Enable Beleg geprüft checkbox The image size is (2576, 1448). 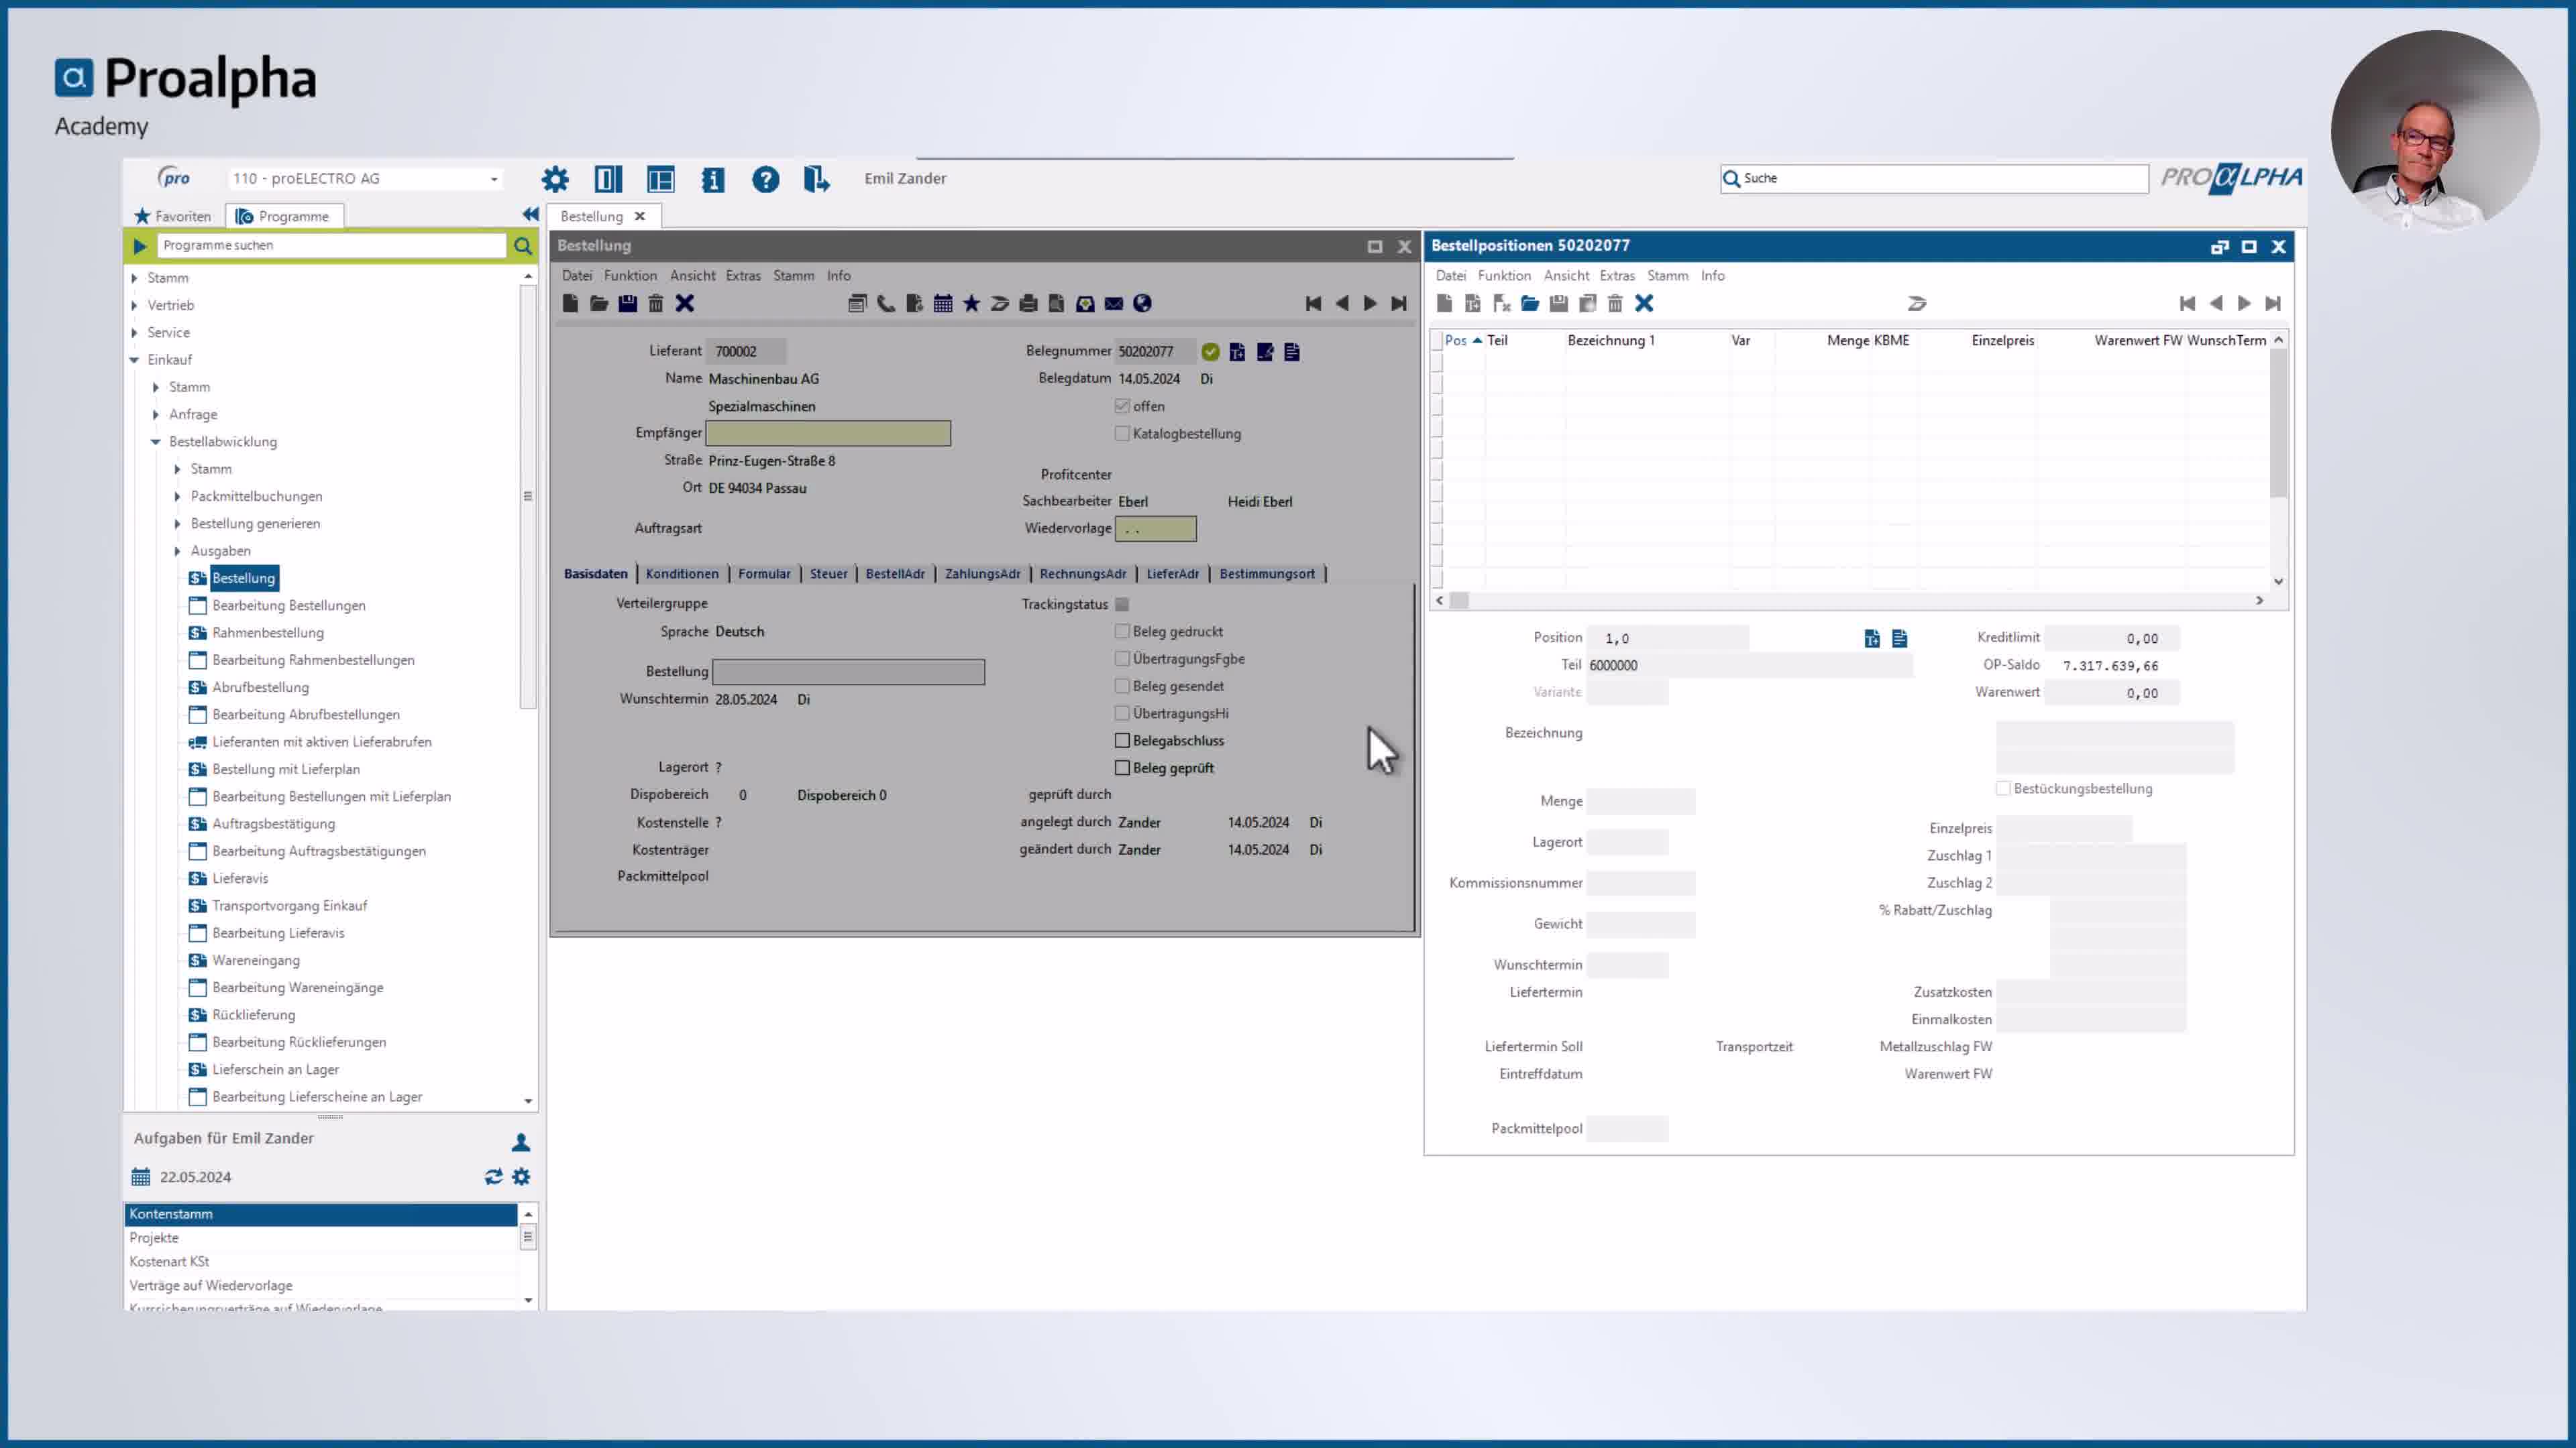point(1122,768)
